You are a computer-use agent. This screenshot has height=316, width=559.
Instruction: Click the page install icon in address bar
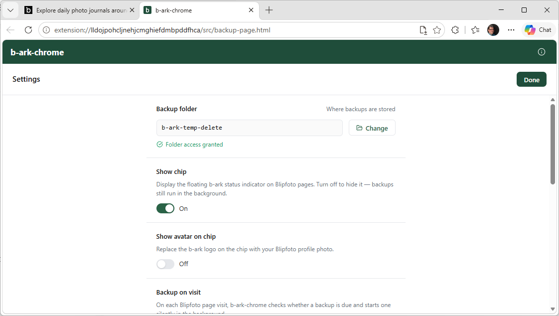(423, 30)
